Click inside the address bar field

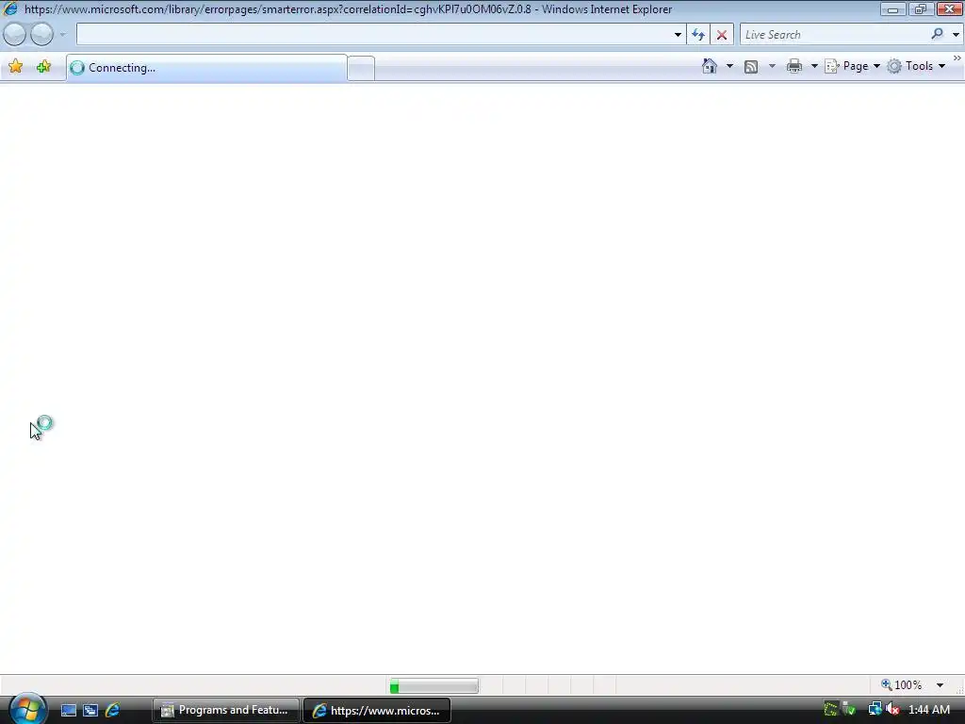coord(373,35)
